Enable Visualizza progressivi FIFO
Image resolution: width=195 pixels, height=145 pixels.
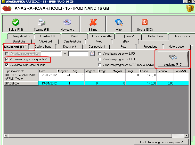click(100, 59)
